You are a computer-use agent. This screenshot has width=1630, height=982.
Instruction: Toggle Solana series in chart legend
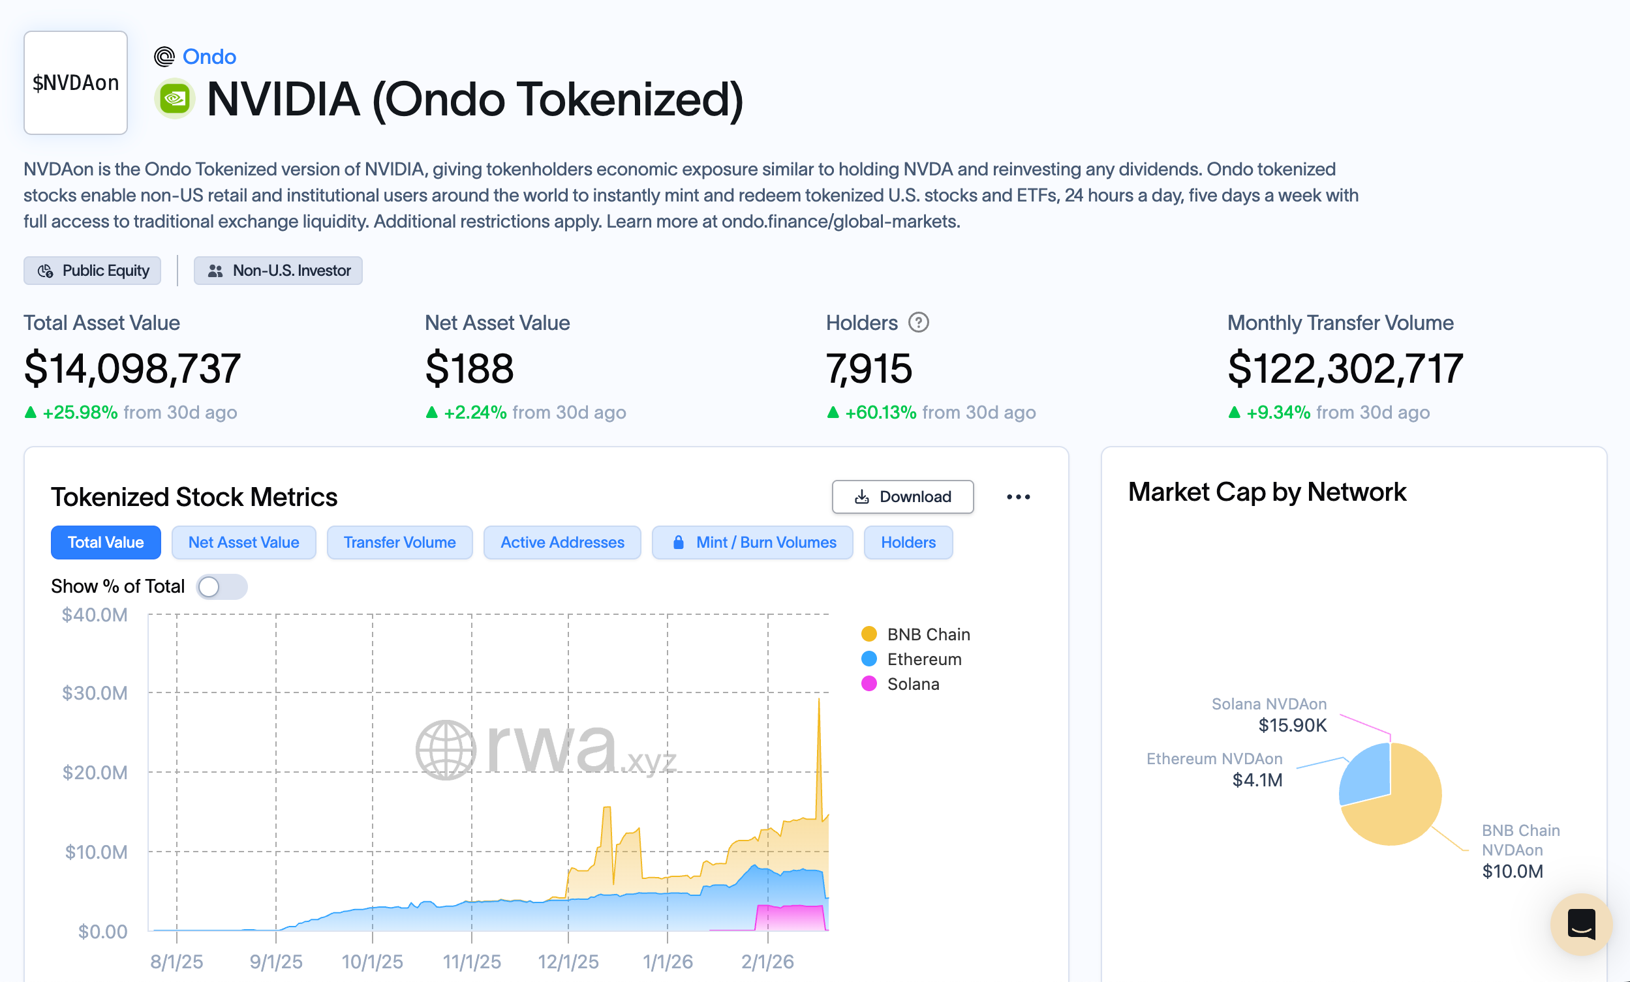[913, 684]
